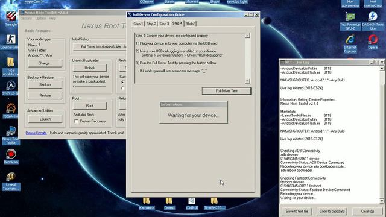Click "Connectivity Status: Fastboot Device Connected" log line
Image resolution: width=386 pixels, height=217 pixels.
tap(315, 190)
